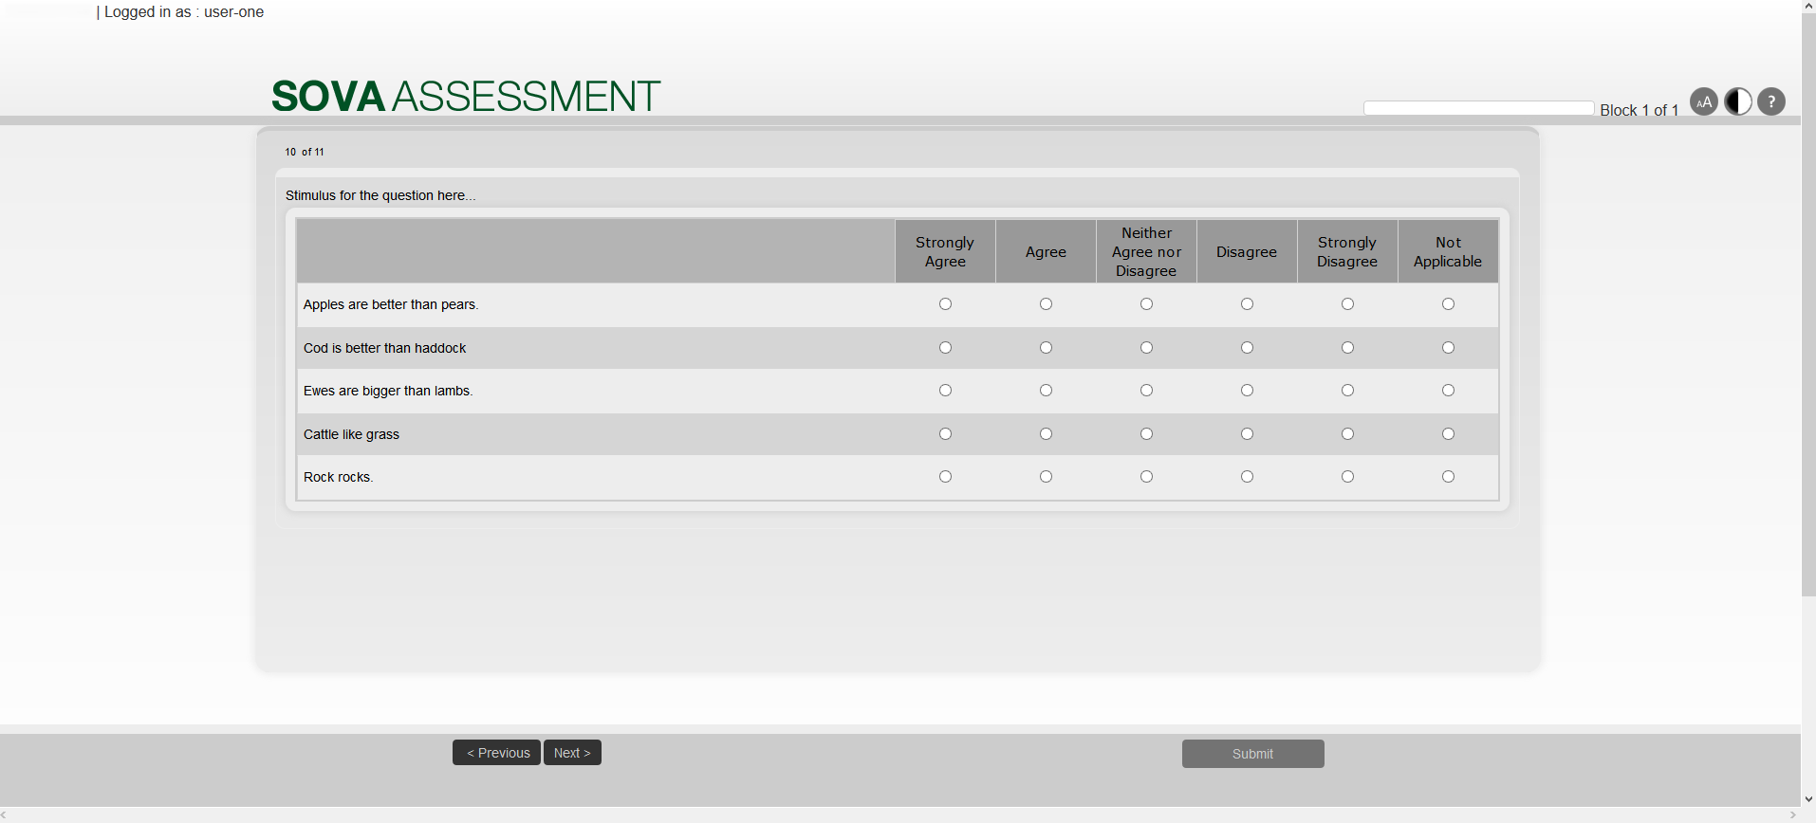Click the Neither Agree nor Disagree header

click(x=1146, y=251)
